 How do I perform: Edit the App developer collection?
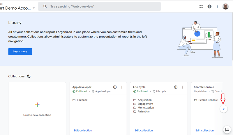(83, 130)
